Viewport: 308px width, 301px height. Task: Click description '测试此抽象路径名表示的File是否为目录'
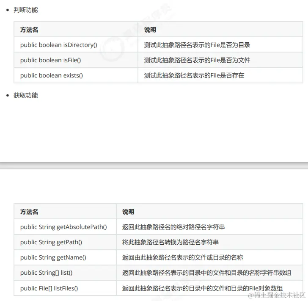197,45
